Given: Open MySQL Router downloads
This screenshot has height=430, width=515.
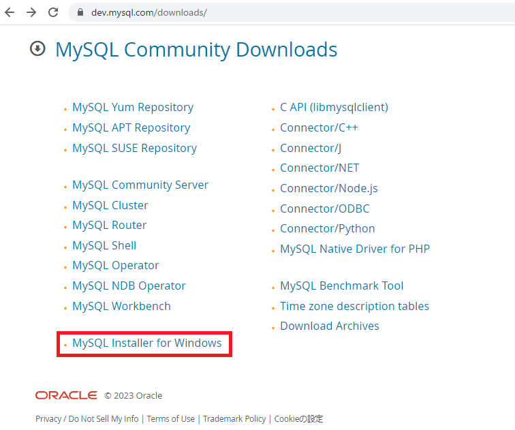Looking at the screenshot, I should [x=110, y=226].
